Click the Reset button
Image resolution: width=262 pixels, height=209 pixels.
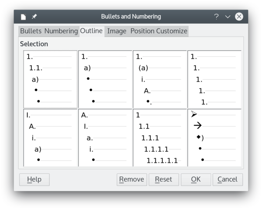164,179
